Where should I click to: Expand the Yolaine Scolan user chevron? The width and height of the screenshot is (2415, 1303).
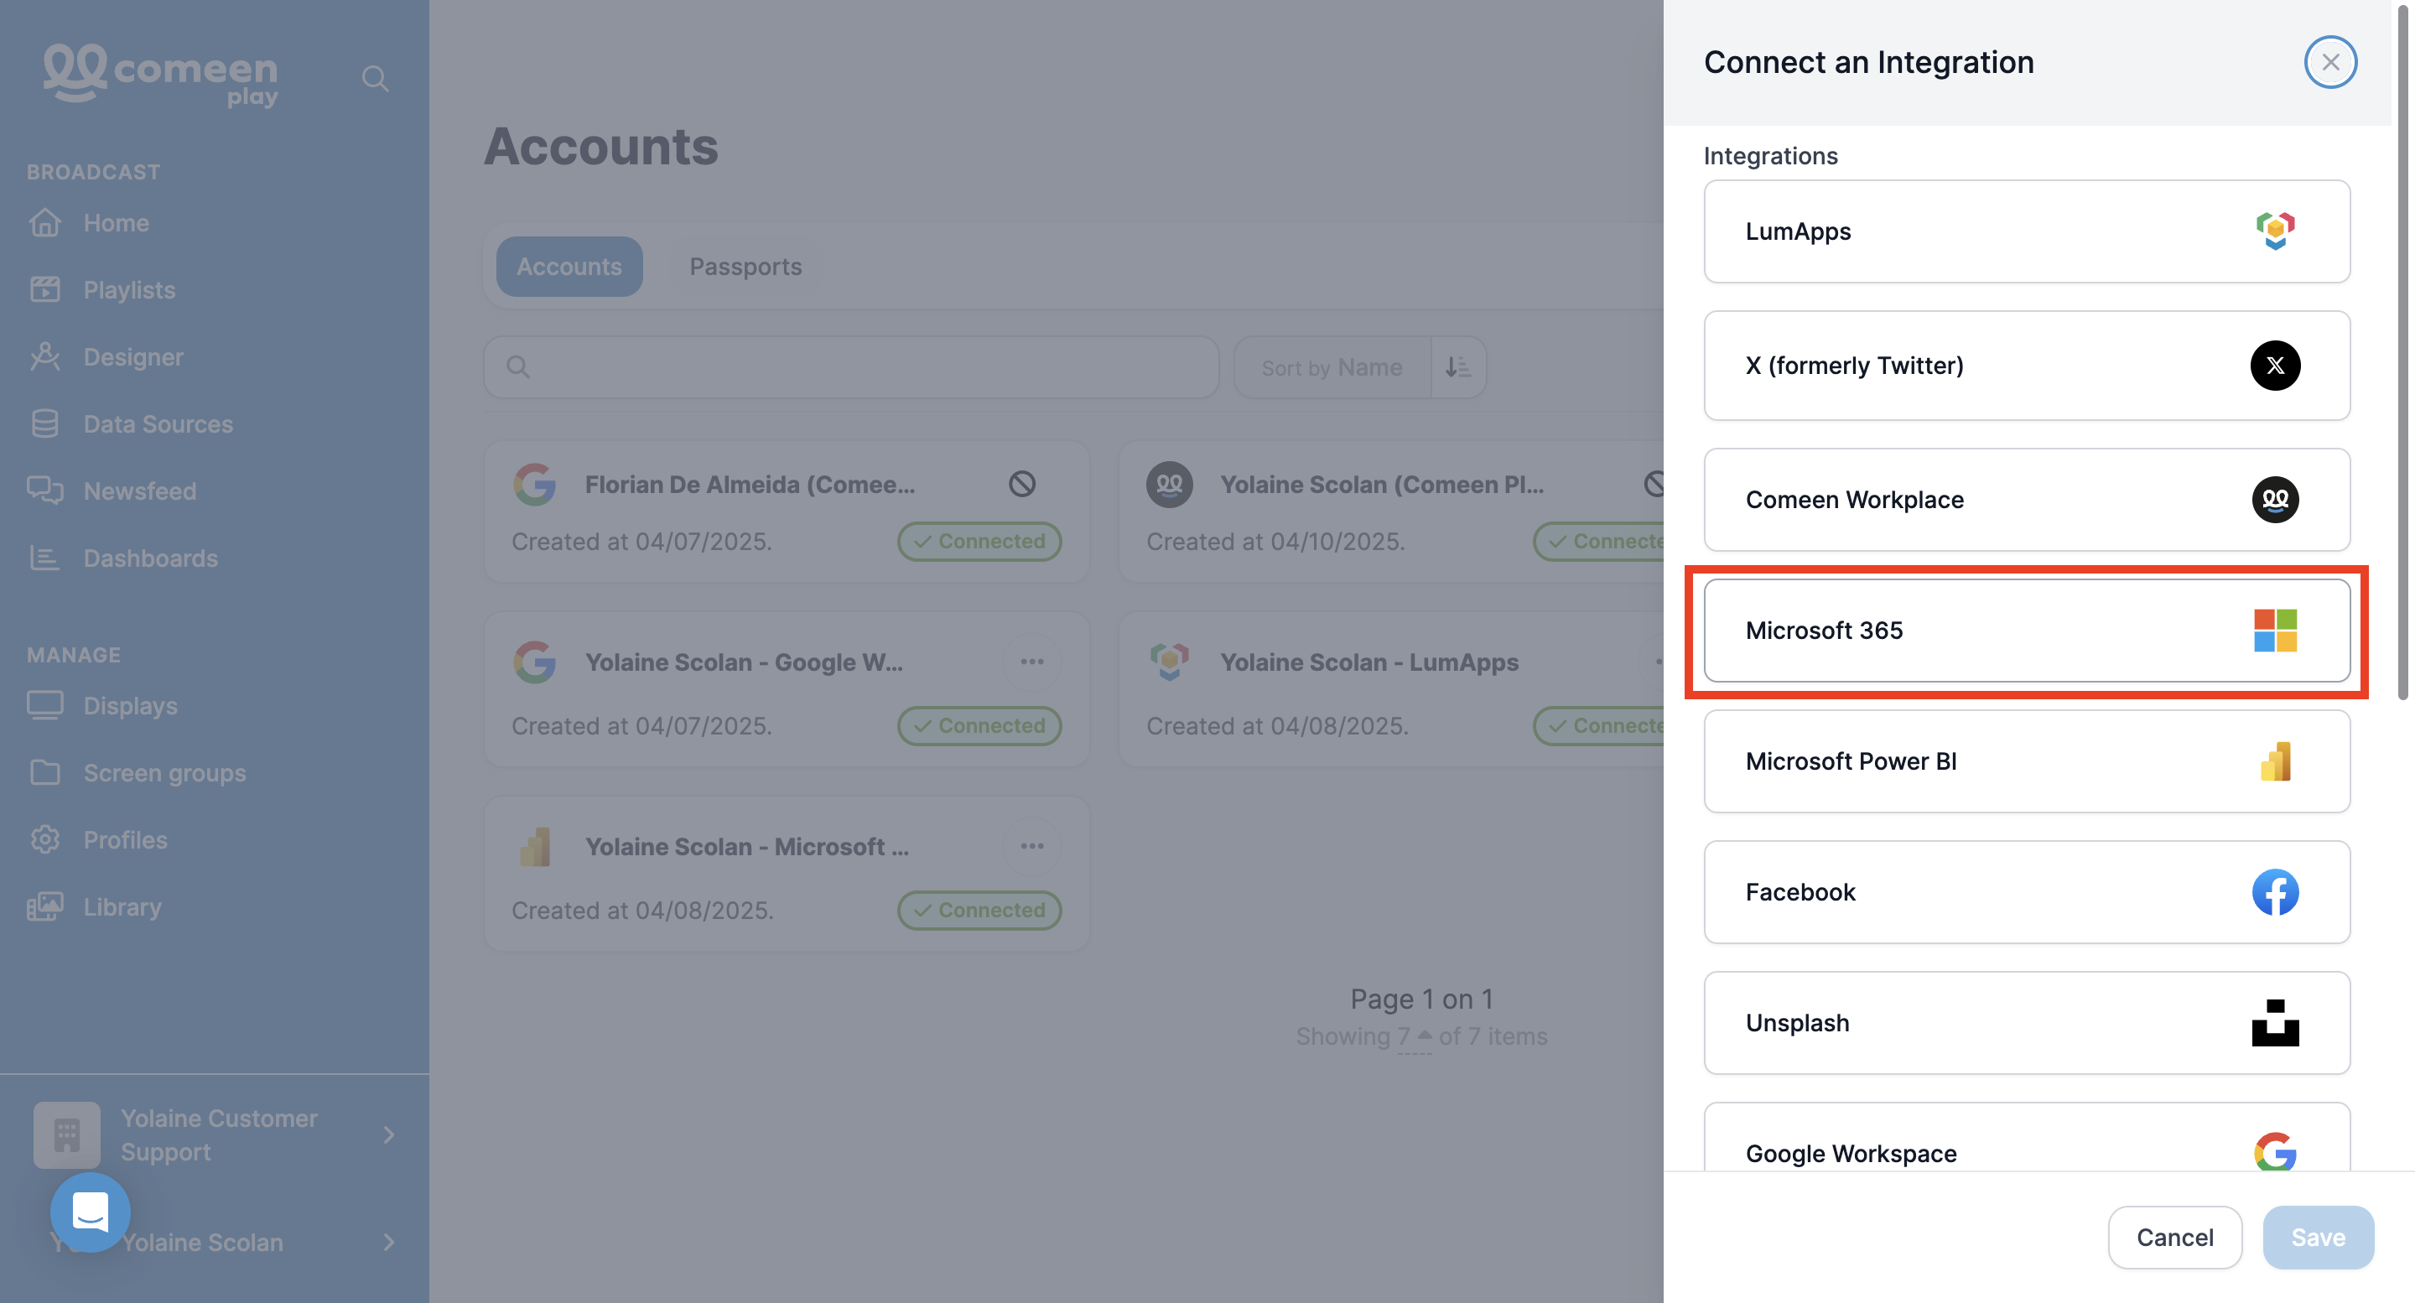tap(388, 1242)
